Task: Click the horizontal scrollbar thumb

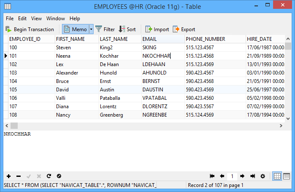Action: pos(14,125)
